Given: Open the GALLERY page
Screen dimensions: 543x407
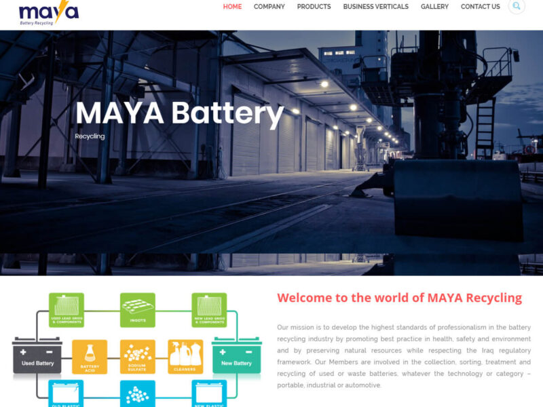Looking at the screenshot, I should (x=434, y=7).
